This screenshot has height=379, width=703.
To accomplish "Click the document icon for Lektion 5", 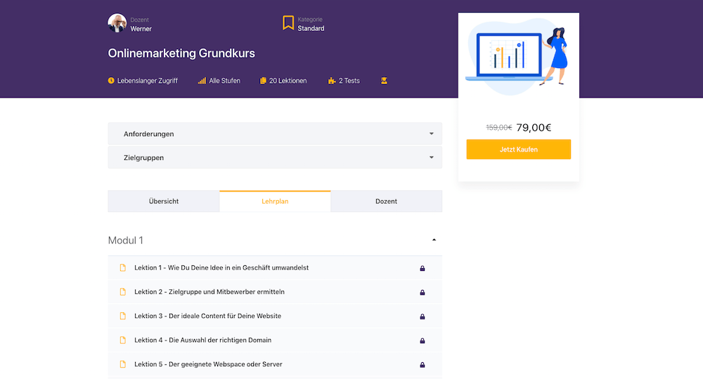I will [x=123, y=364].
